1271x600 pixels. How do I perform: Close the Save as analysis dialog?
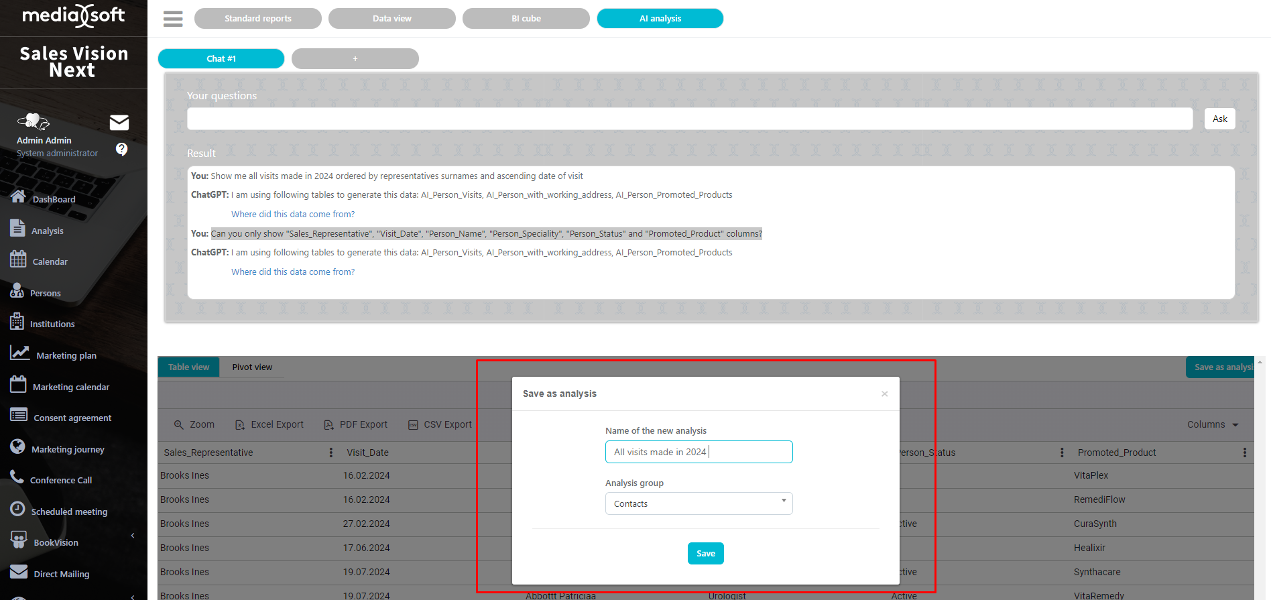pyautogui.click(x=885, y=394)
